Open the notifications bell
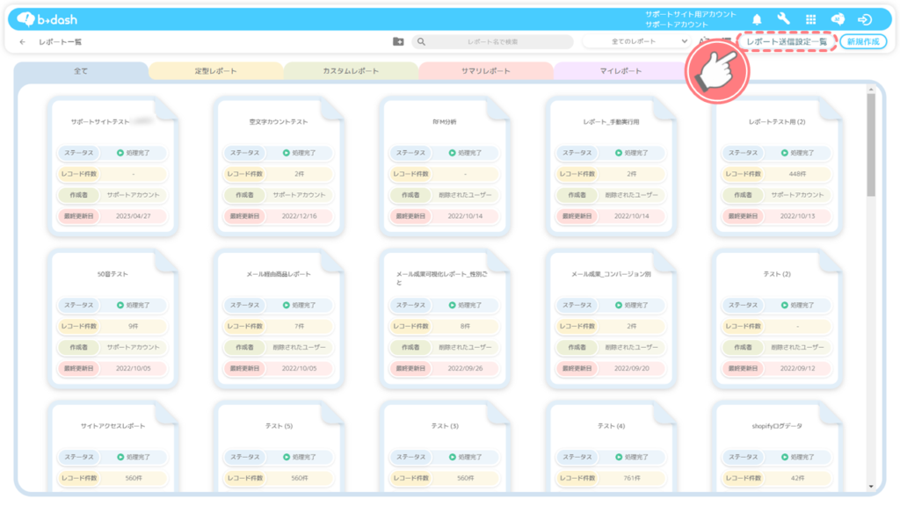 coord(757,19)
